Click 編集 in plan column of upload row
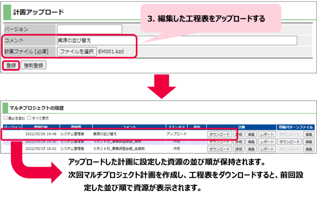 [x=251, y=135]
